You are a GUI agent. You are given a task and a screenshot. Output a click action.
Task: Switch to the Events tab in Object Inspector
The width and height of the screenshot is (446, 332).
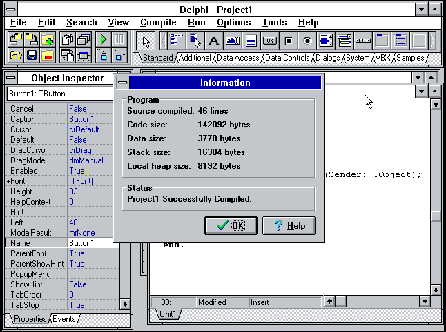64,319
